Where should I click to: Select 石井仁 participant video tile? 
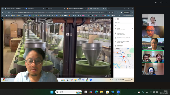click(x=153, y=20)
